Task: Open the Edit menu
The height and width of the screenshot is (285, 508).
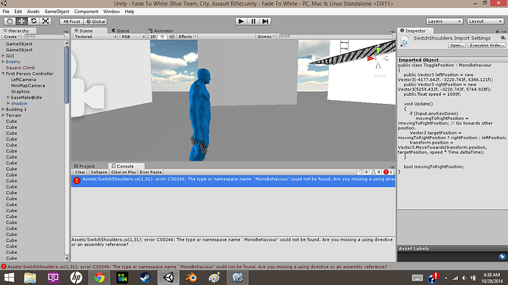Action: (18, 11)
